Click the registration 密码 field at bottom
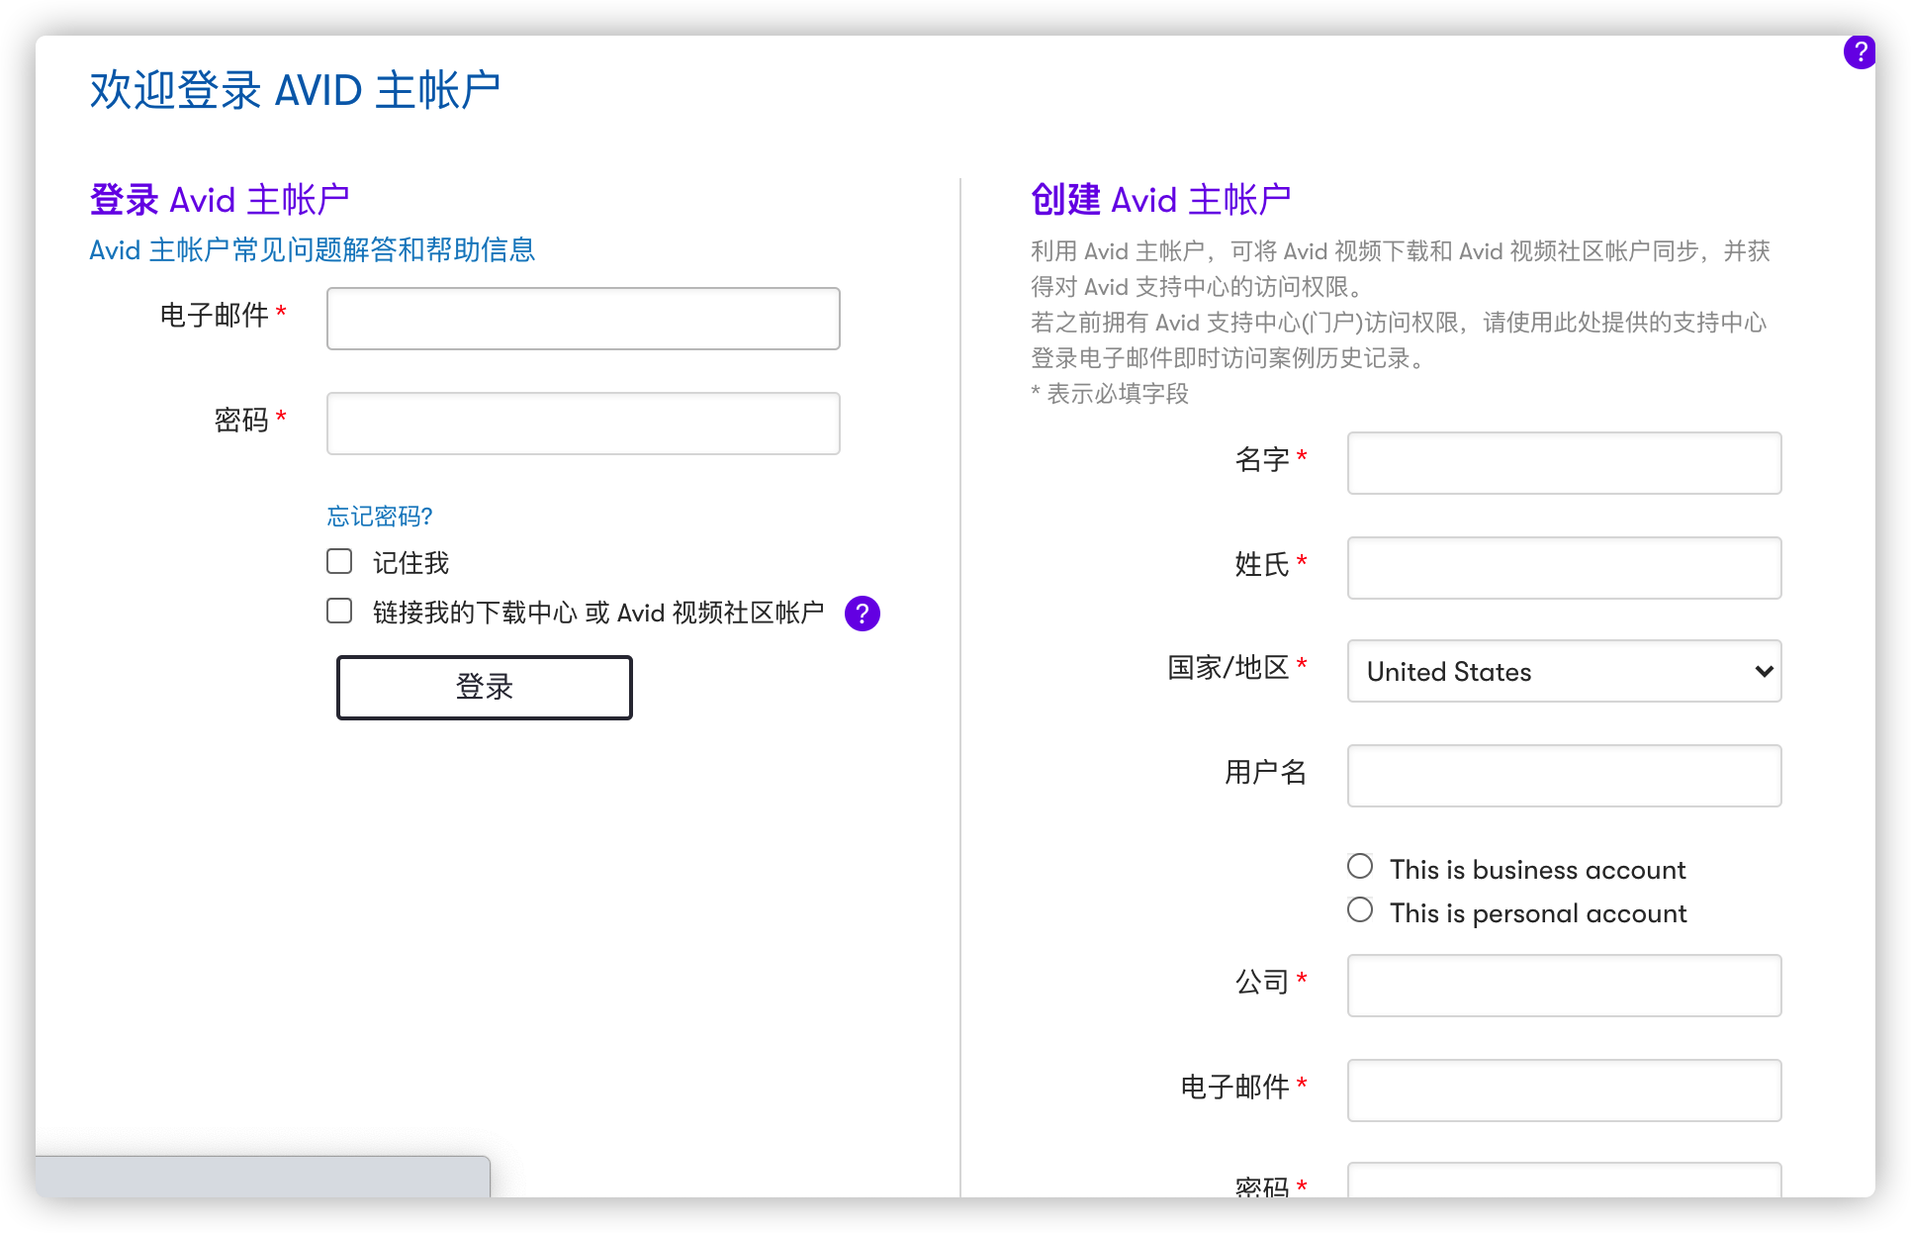Viewport: 1911px width, 1233px height. click(1564, 1182)
